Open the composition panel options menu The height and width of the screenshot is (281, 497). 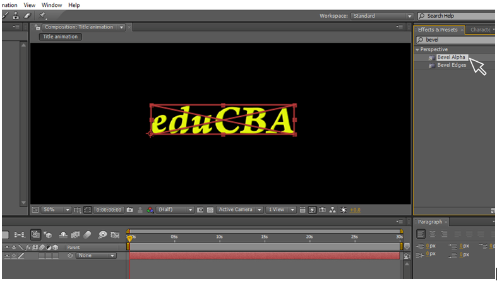[x=400, y=27]
